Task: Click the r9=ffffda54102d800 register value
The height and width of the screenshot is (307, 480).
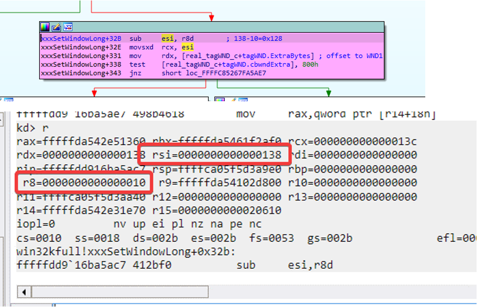Action: (x=220, y=183)
